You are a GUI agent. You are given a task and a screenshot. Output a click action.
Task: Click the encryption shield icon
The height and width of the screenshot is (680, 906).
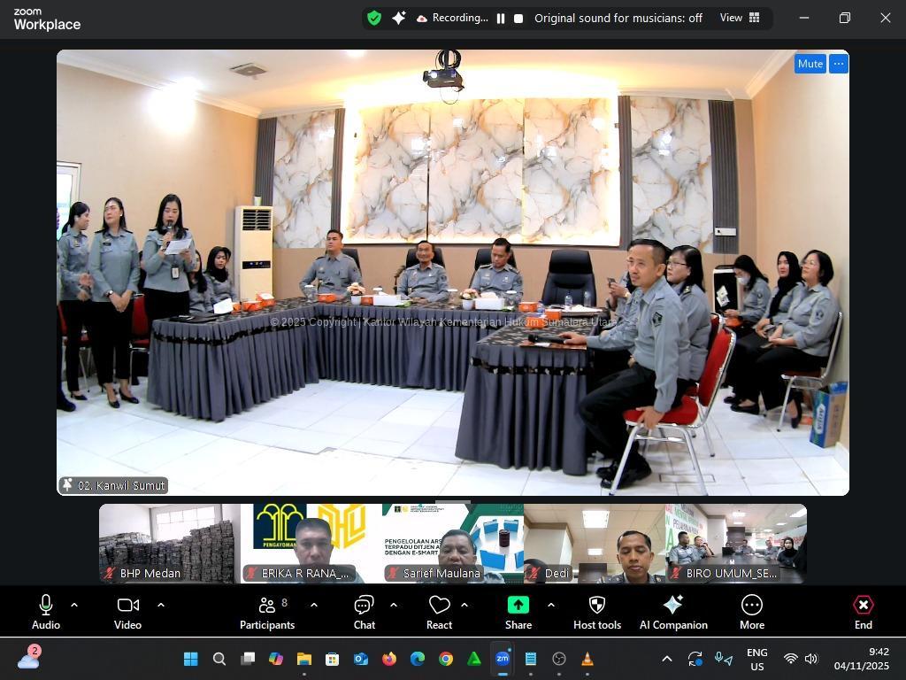pyautogui.click(x=374, y=18)
